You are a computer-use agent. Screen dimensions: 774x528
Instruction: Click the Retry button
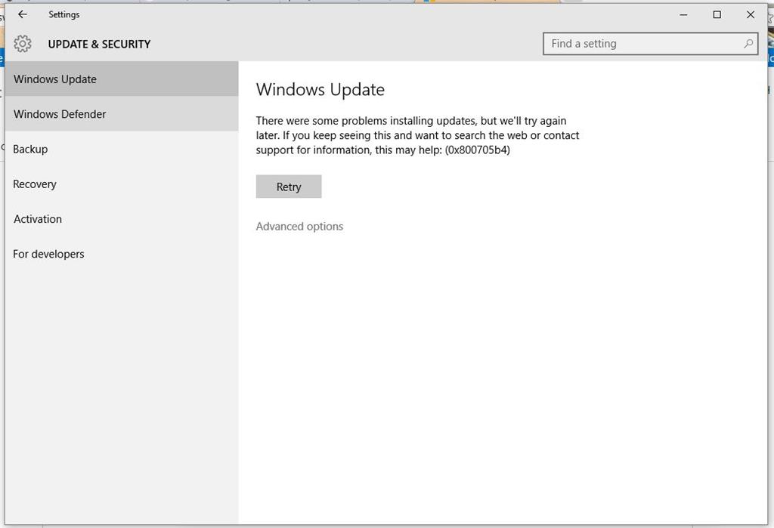(x=289, y=187)
